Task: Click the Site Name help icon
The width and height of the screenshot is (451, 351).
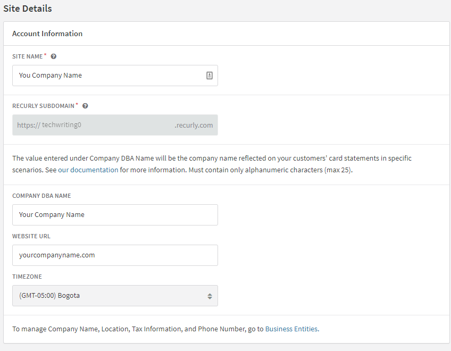Action: [54, 56]
